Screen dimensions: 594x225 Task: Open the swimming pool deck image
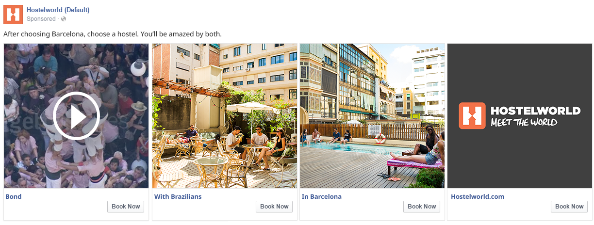click(372, 116)
